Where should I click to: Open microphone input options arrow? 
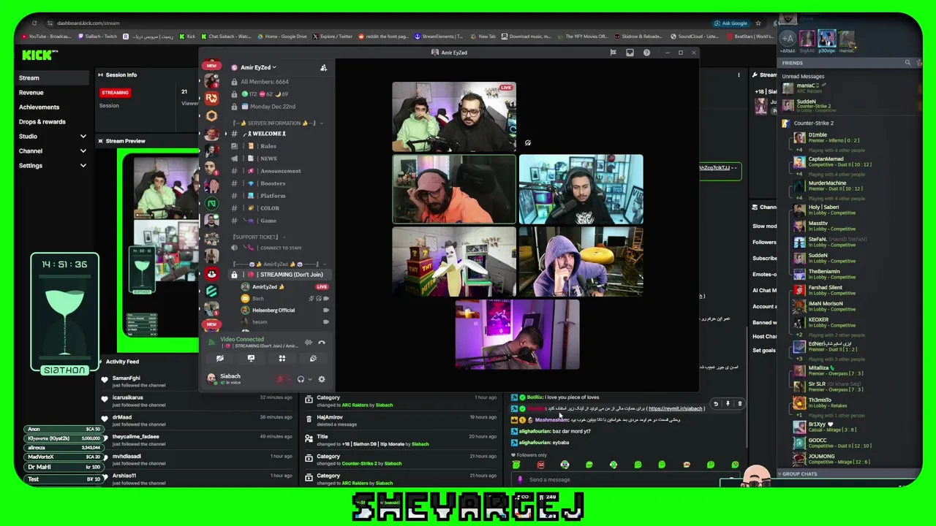tap(289, 379)
